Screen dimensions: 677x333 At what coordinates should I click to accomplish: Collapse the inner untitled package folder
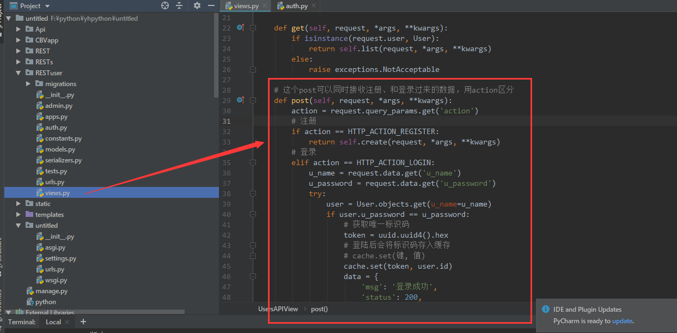(19, 226)
